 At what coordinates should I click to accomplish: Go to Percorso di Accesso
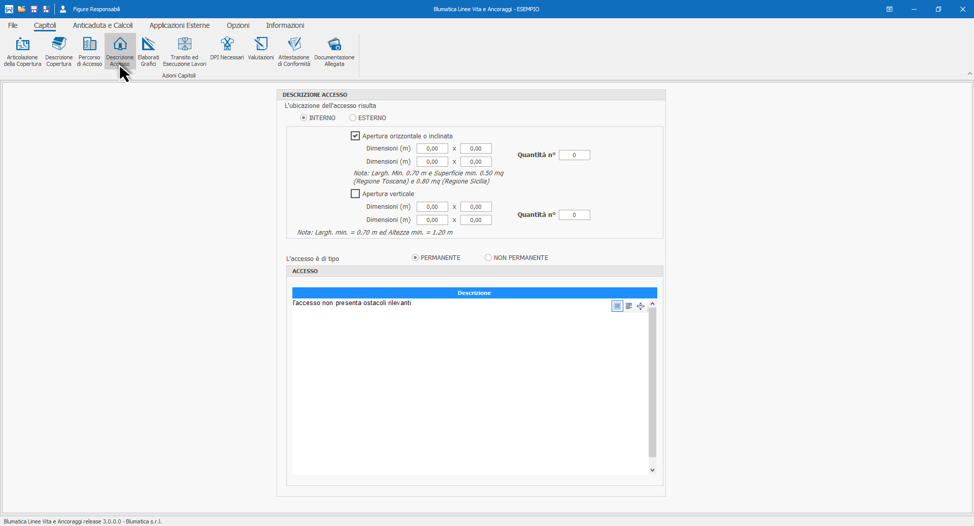pos(89,51)
